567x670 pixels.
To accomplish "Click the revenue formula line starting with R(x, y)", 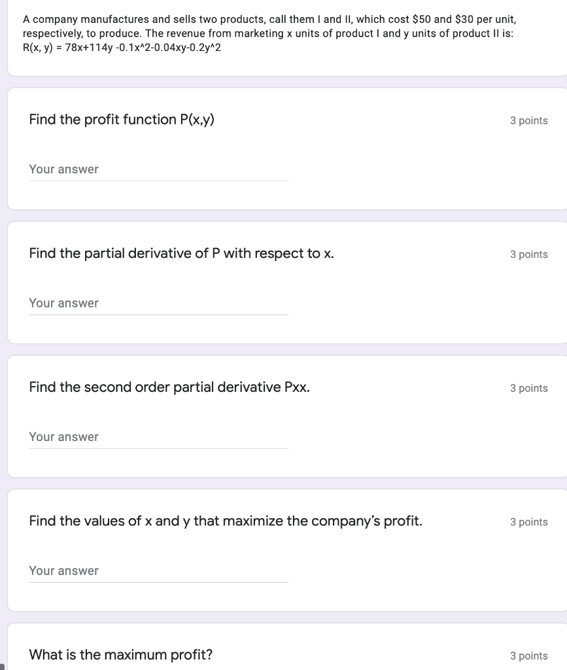I will pos(122,47).
